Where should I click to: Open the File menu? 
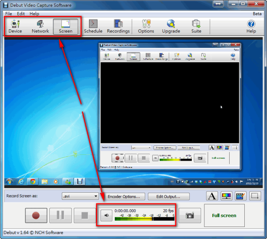point(8,14)
